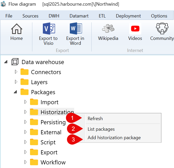Click the Export in Word icon

pos(76,29)
